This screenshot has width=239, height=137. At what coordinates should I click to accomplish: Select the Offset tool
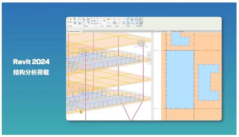coord(79,19)
